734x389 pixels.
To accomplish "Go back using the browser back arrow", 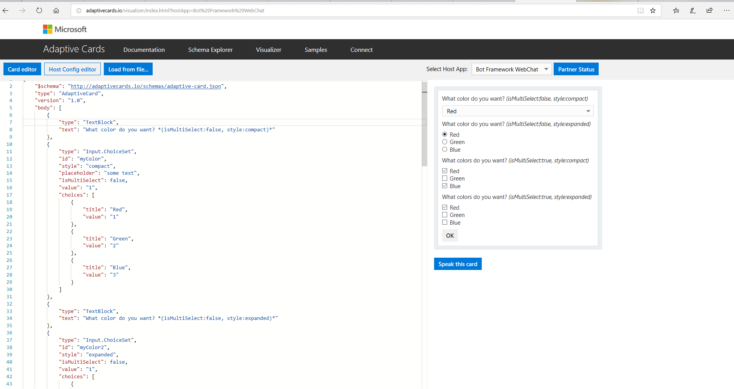I will pos(5,10).
